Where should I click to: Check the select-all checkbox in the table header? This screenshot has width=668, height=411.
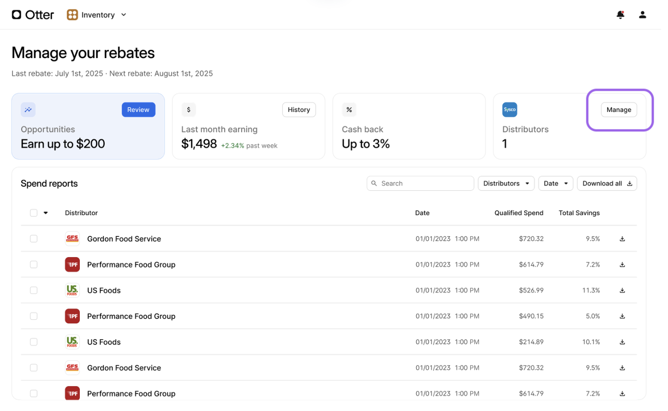tap(33, 213)
